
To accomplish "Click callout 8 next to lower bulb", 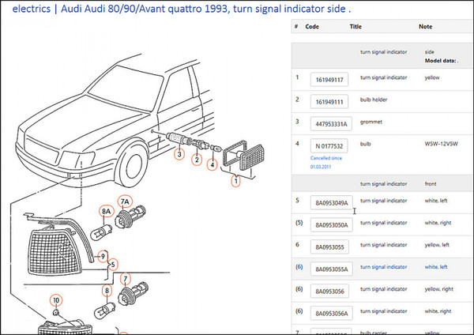I will click(107, 291).
